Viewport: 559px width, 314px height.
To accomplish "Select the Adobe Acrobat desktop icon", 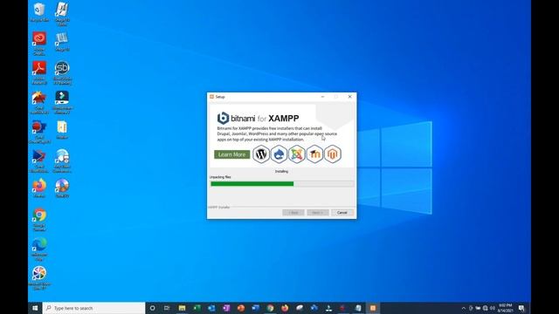I will click(x=39, y=72).
